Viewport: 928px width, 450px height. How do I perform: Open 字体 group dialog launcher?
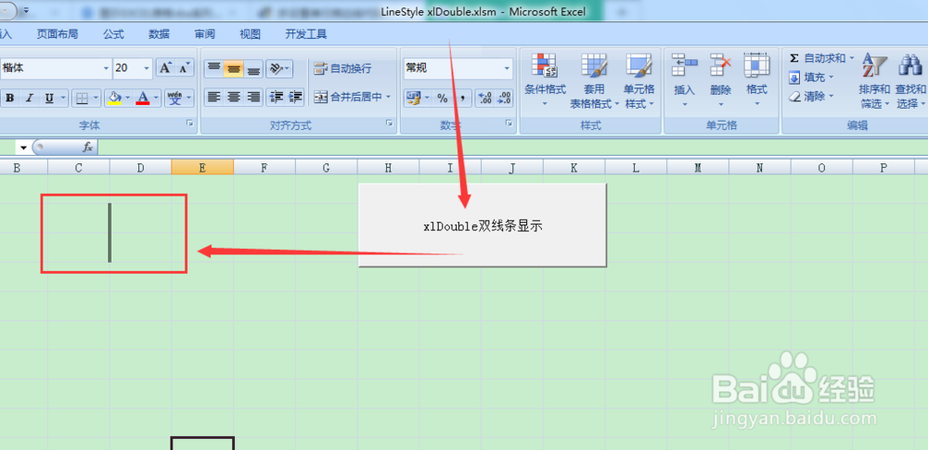pyautogui.click(x=189, y=123)
